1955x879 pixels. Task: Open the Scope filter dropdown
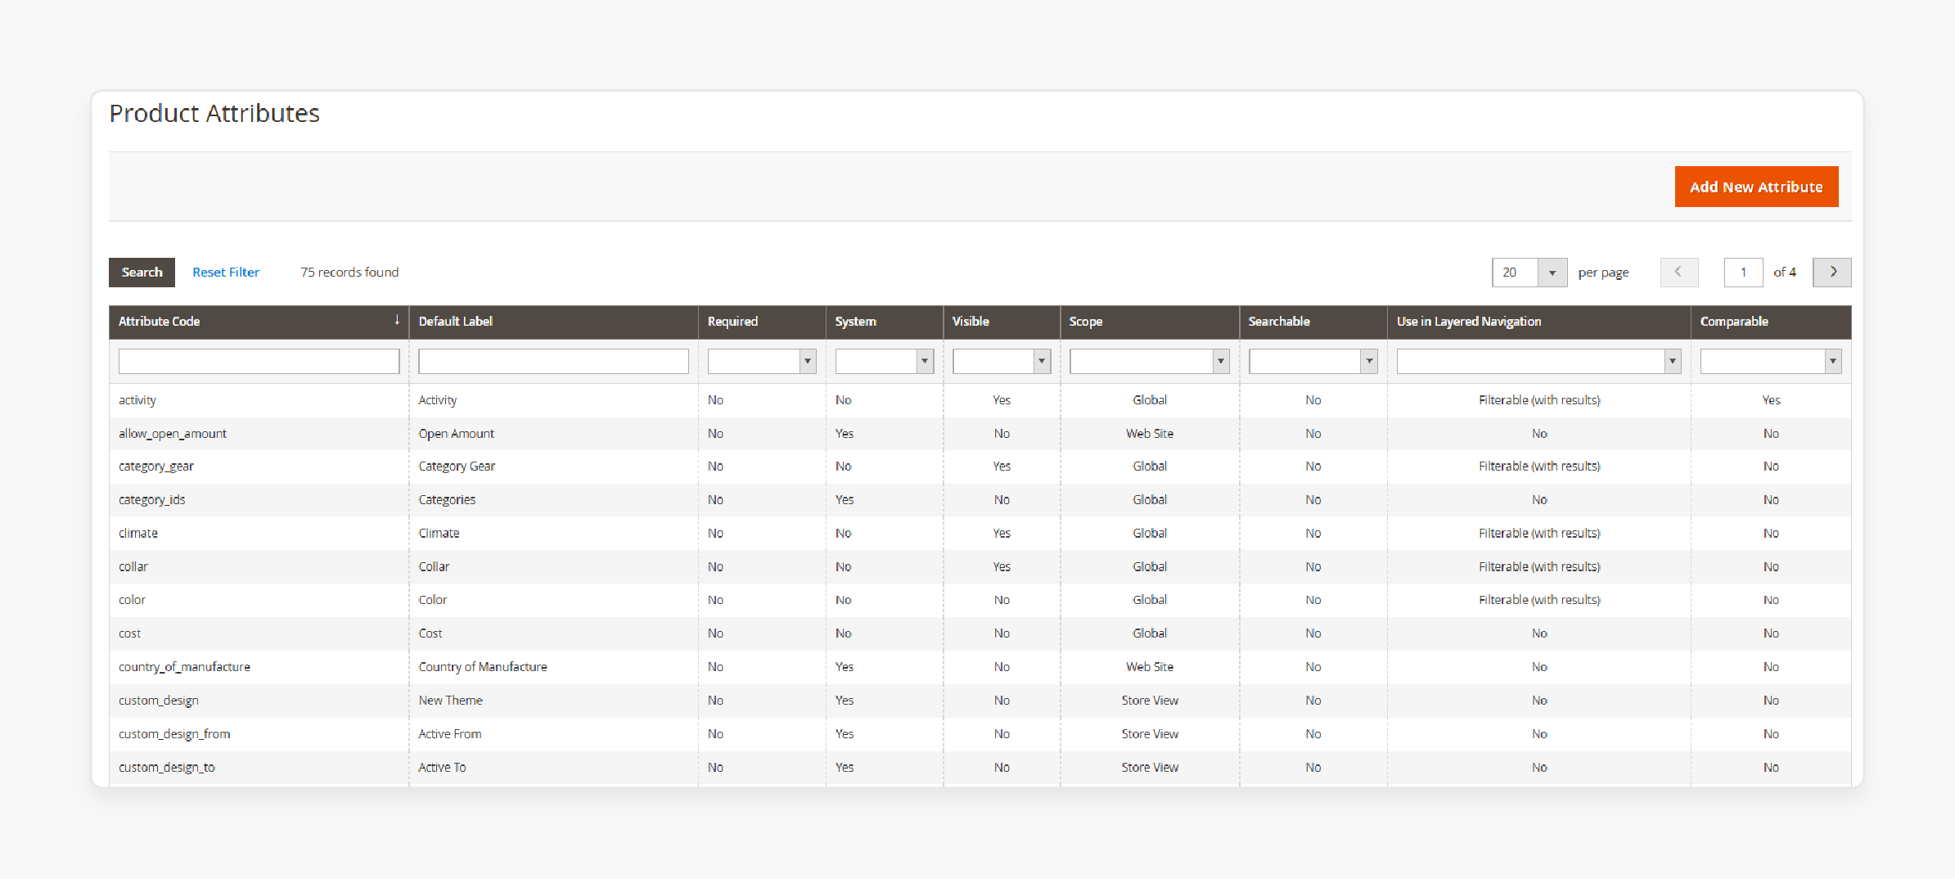(x=1149, y=361)
